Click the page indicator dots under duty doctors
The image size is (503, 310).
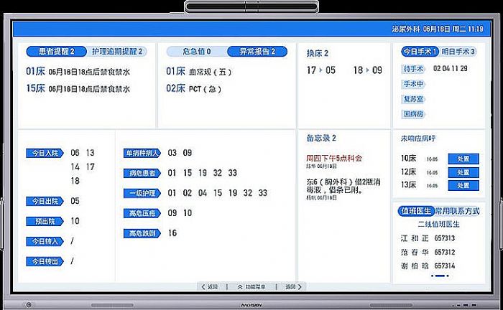pyautogui.click(x=439, y=275)
